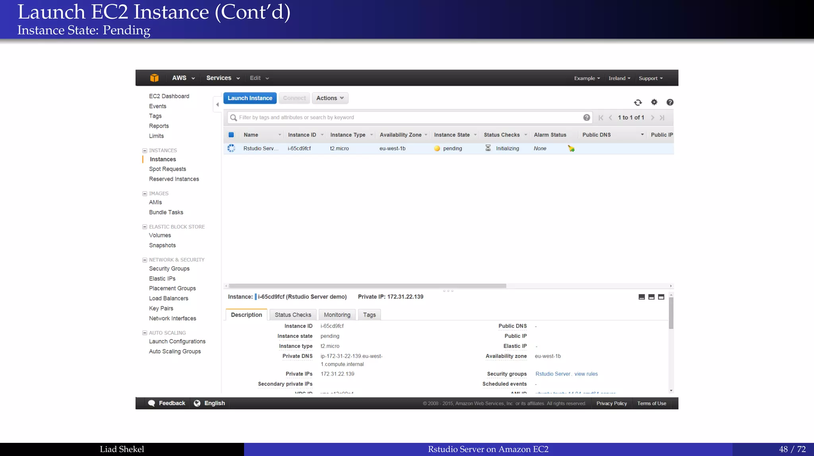Open the Services dropdown menu
The height and width of the screenshot is (456, 814).
tap(223, 78)
